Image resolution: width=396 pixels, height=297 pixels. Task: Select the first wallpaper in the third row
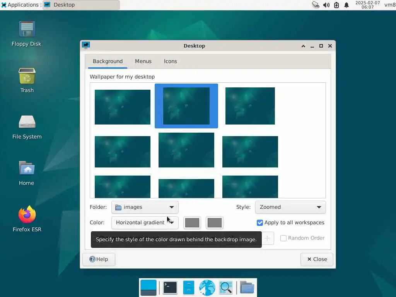(123, 187)
